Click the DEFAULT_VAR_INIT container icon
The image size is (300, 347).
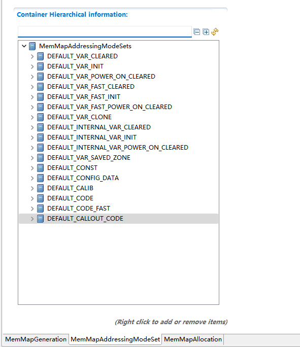point(40,66)
